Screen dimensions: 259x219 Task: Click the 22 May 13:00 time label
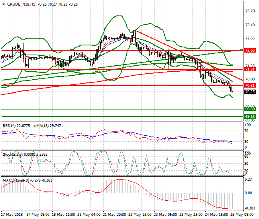click(x=140, y=215)
